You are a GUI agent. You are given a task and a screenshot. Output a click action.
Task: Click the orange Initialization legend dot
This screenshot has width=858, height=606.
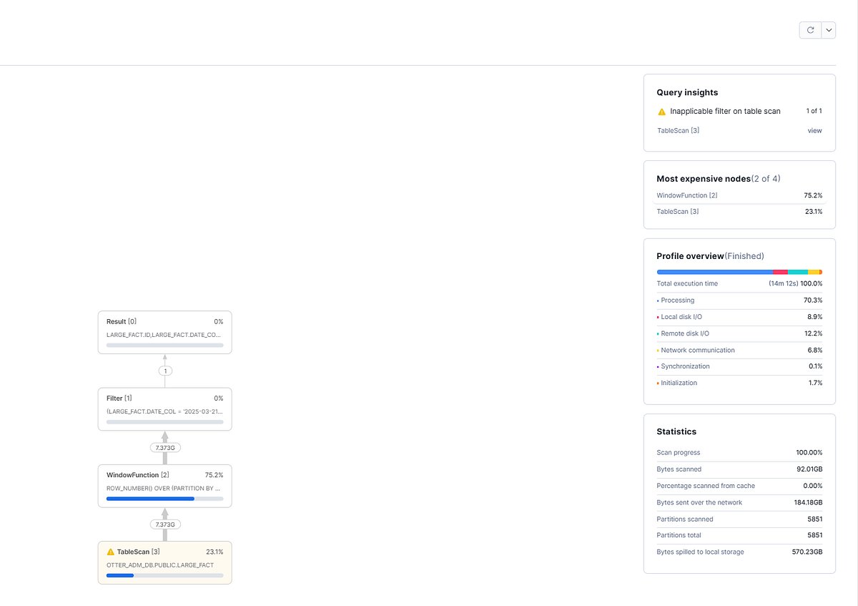(x=659, y=383)
